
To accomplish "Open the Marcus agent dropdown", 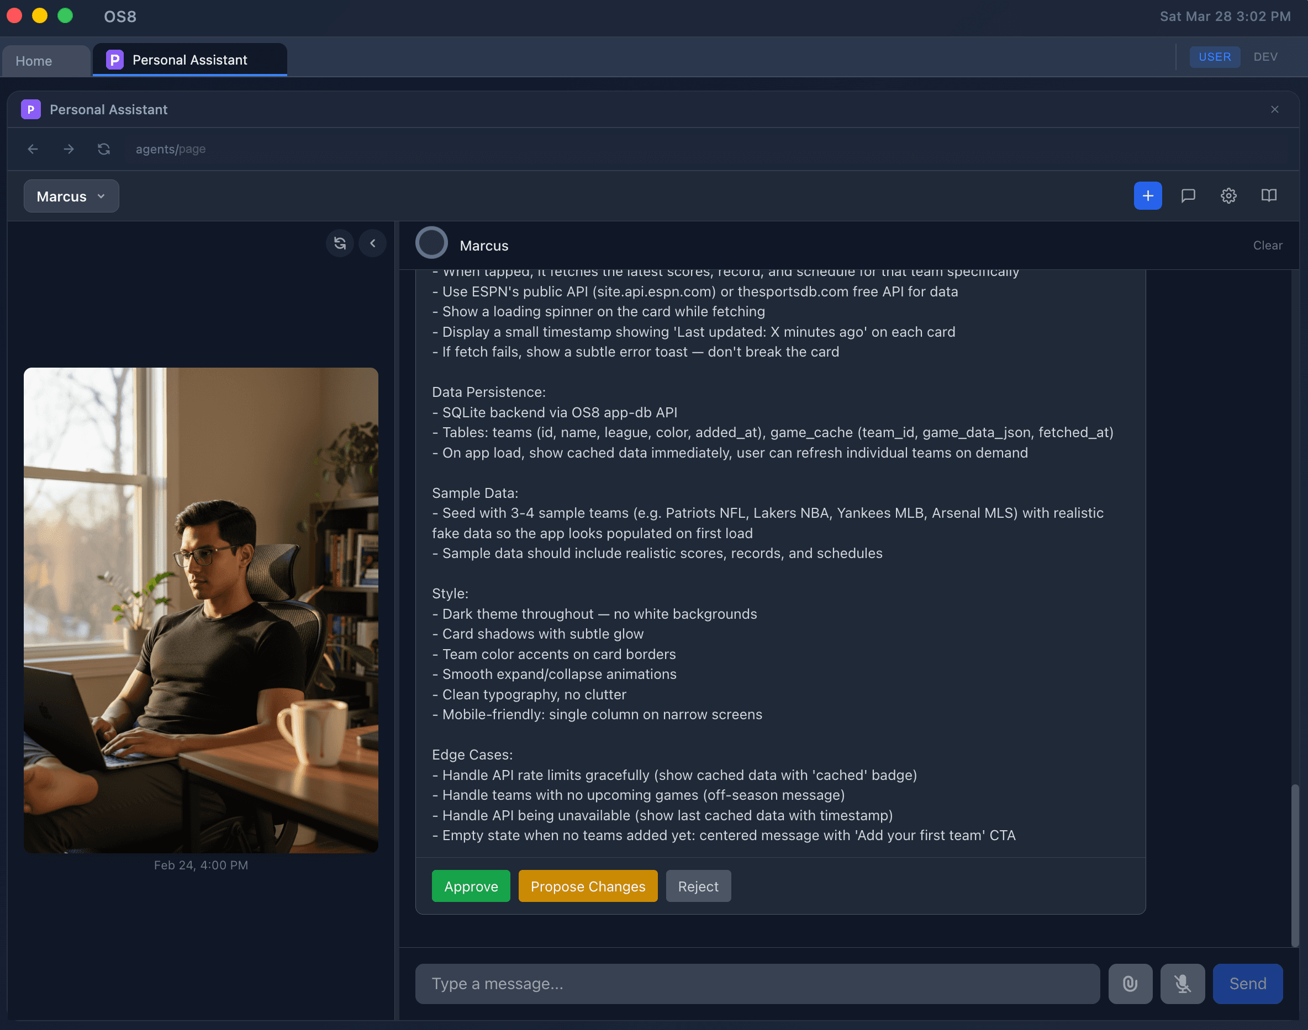I will click(71, 197).
